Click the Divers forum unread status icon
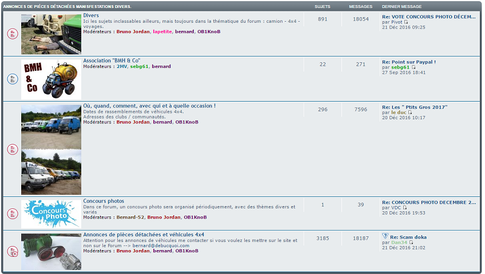485x274 pixels. click(x=13, y=34)
